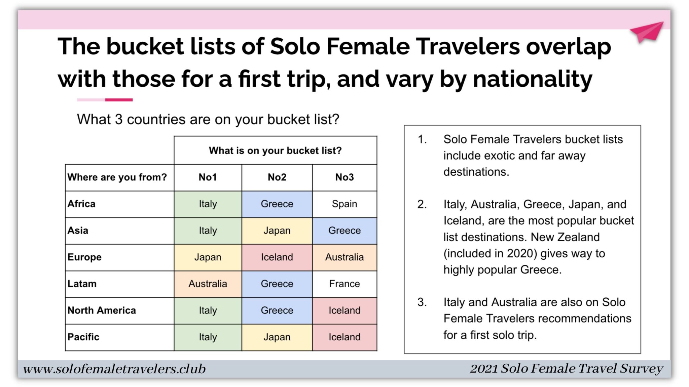Click the pink paper airplane icon

646,32
